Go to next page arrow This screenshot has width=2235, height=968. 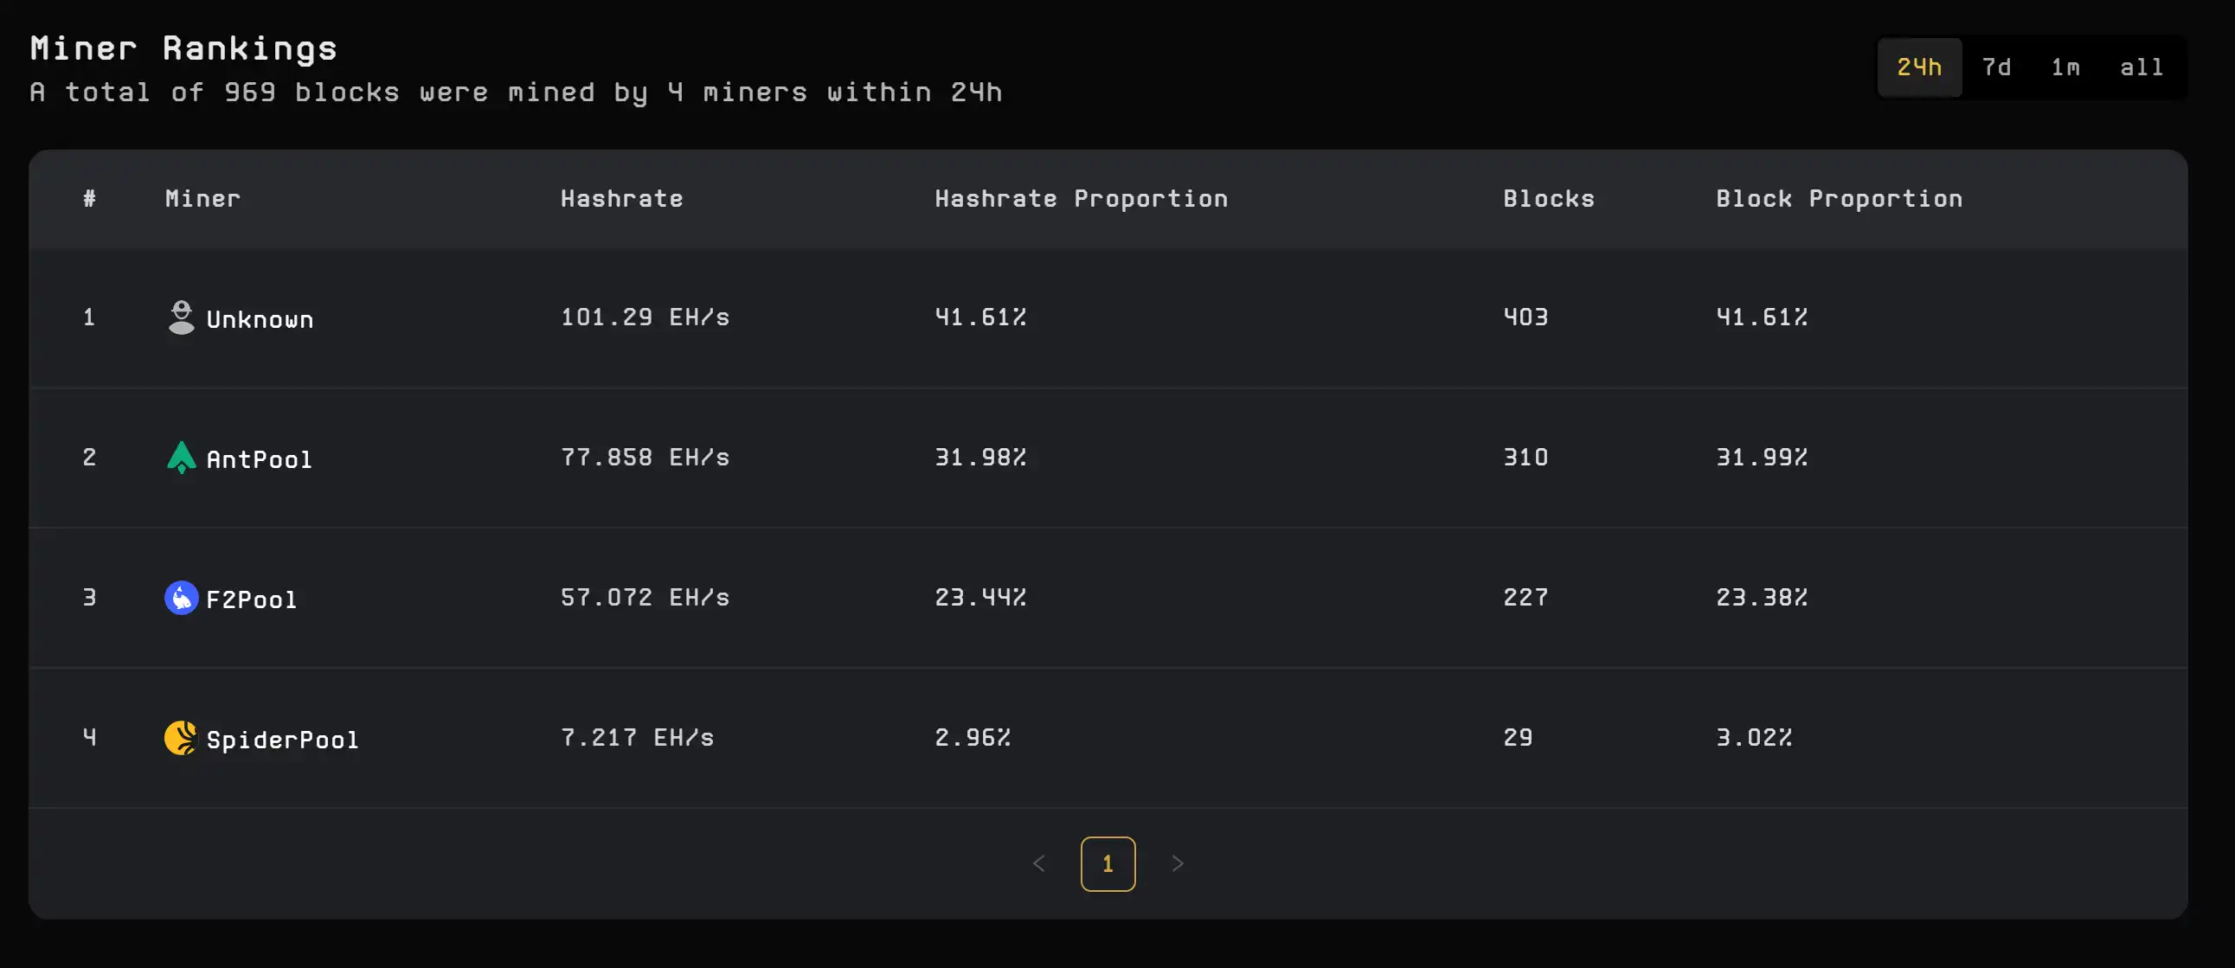click(1178, 864)
